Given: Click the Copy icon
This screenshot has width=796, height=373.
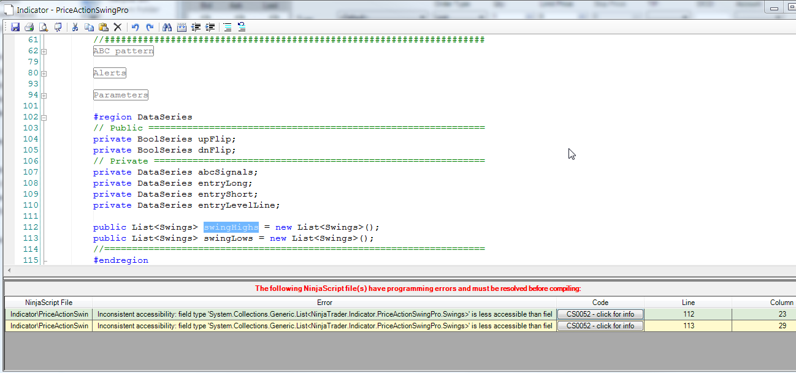Looking at the screenshot, I should pos(89,27).
